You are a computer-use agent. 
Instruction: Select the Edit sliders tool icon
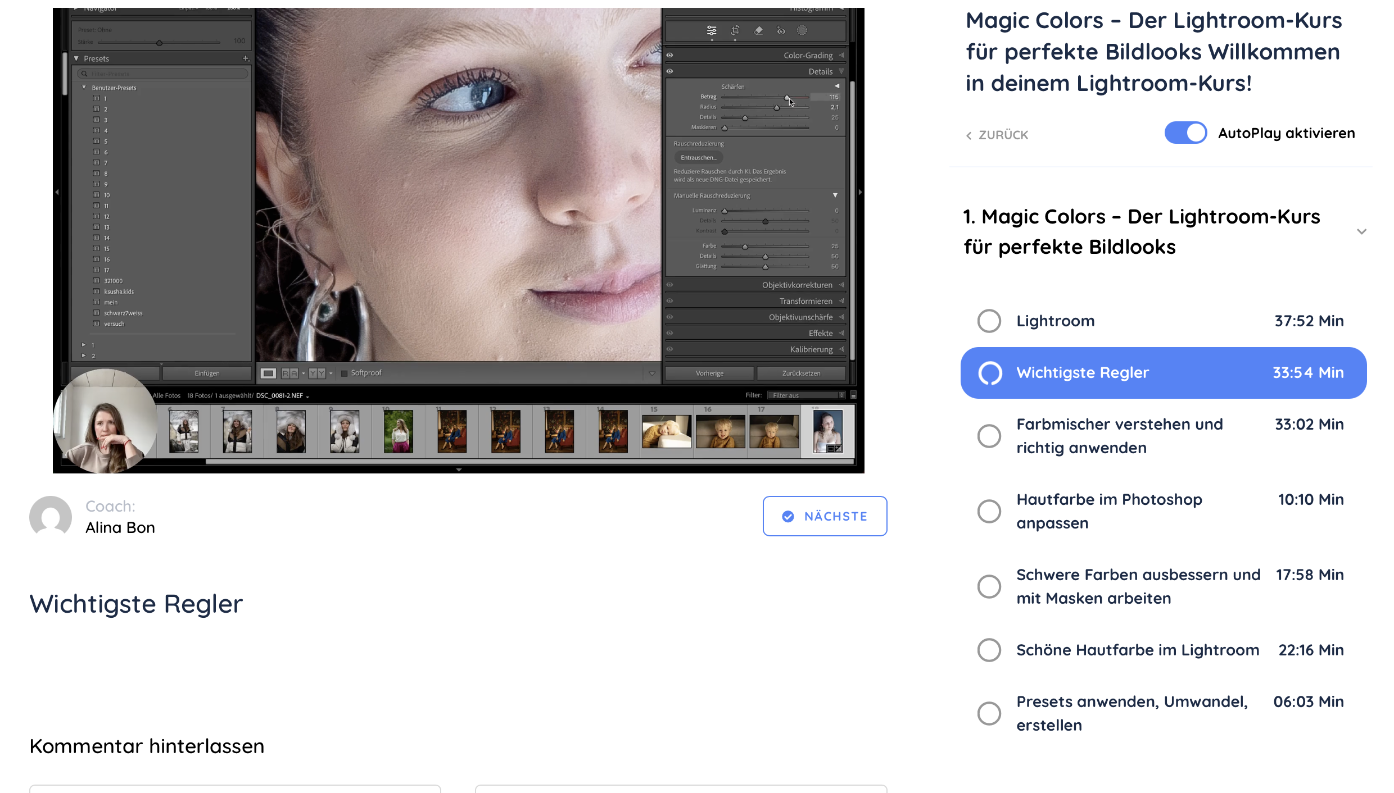[x=712, y=30]
